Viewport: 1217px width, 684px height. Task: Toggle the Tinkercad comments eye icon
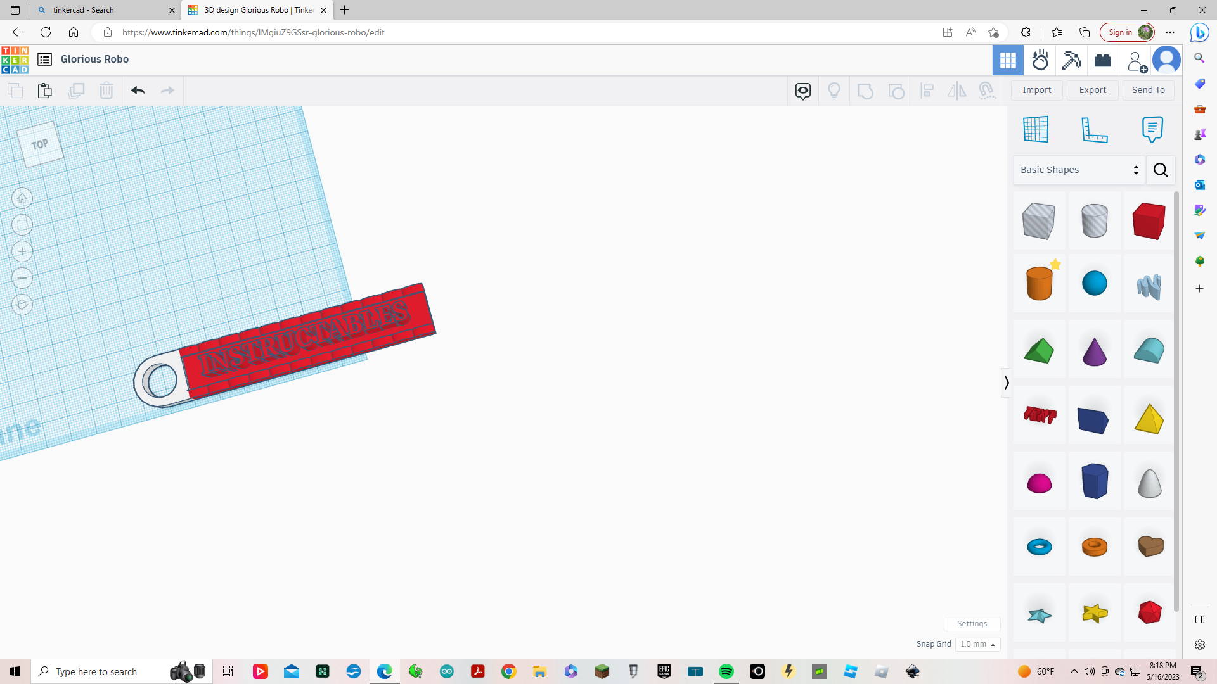click(x=803, y=91)
